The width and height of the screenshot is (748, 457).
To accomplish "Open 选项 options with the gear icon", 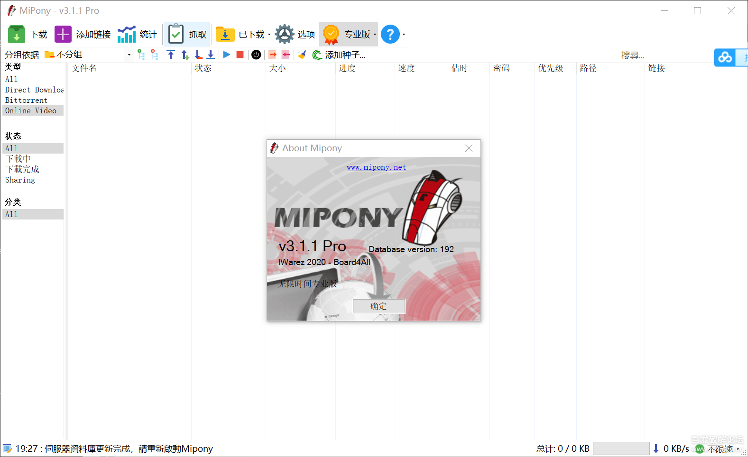I will click(x=295, y=34).
